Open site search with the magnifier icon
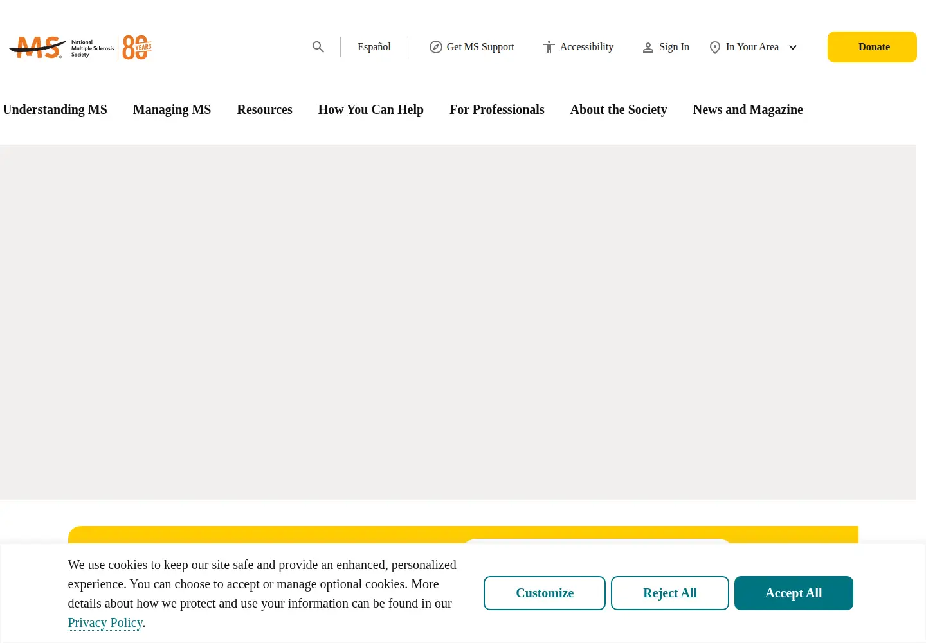The width and height of the screenshot is (926, 643). pyautogui.click(x=318, y=47)
